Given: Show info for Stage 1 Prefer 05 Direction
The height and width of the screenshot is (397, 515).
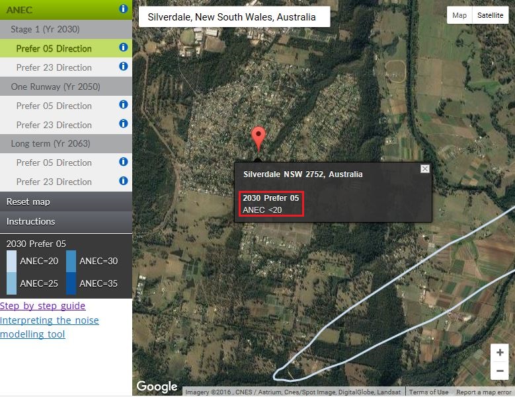Looking at the screenshot, I should tap(123, 48).
